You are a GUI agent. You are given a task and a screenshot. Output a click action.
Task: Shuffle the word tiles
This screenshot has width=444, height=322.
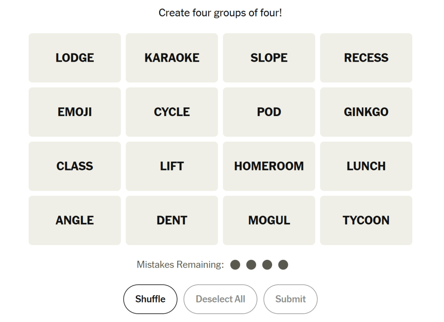coord(150,299)
